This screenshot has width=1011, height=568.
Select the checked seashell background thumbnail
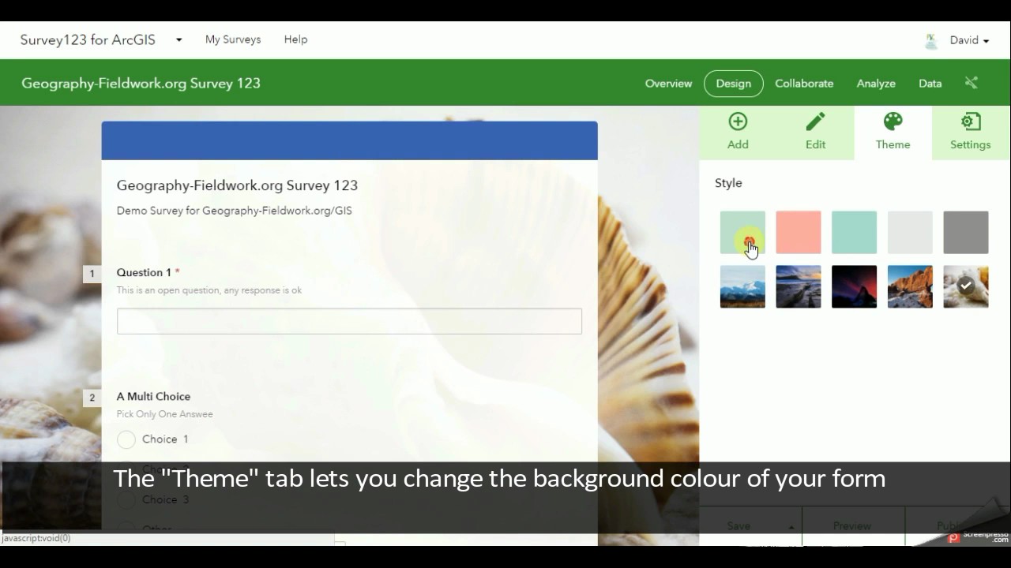click(x=966, y=286)
